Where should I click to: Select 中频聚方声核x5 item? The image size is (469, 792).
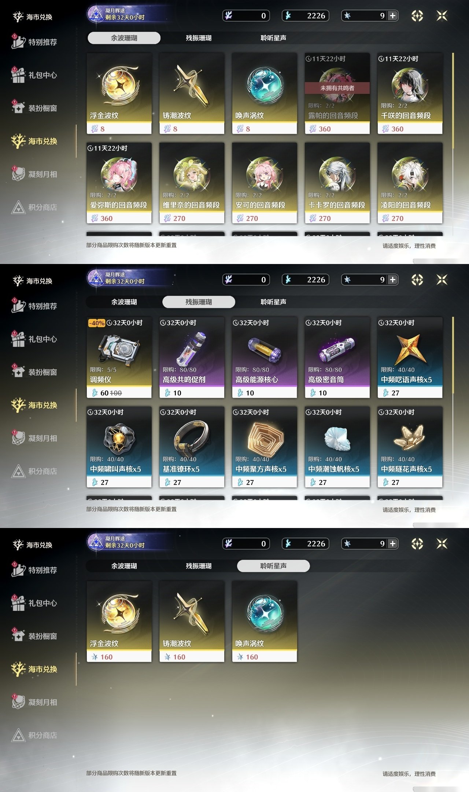265,447
